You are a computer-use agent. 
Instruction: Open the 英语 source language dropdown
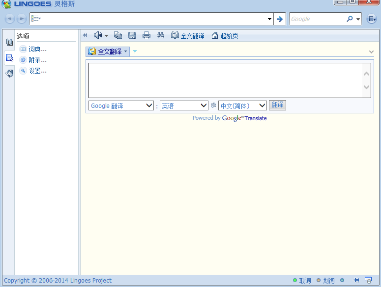pyautogui.click(x=184, y=105)
